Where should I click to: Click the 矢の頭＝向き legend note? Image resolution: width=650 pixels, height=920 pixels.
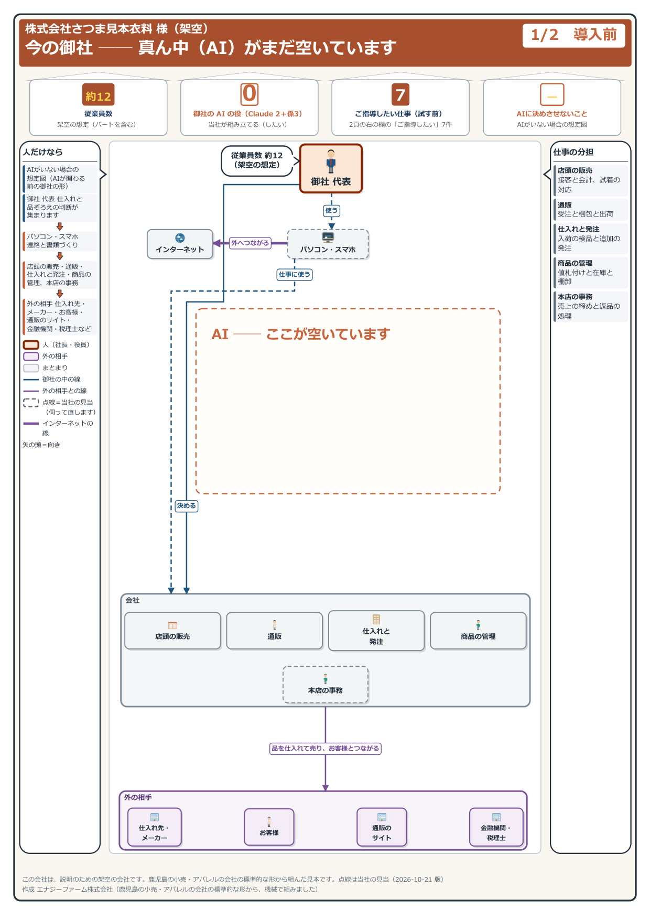tap(41, 445)
